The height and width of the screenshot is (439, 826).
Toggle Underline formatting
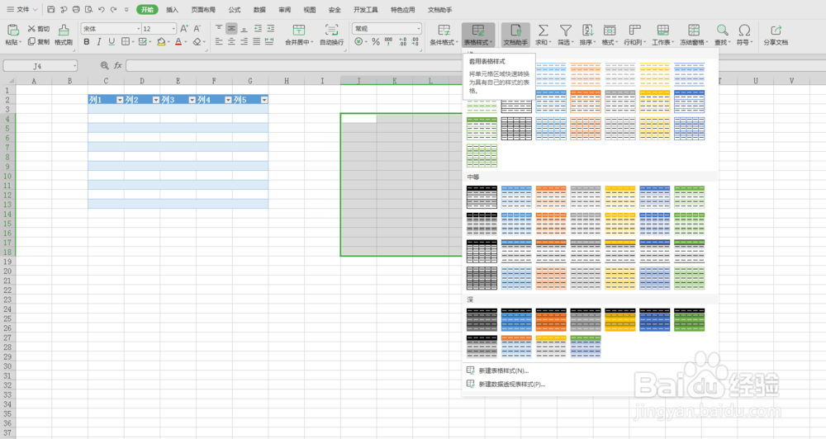(x=112, y=41)
